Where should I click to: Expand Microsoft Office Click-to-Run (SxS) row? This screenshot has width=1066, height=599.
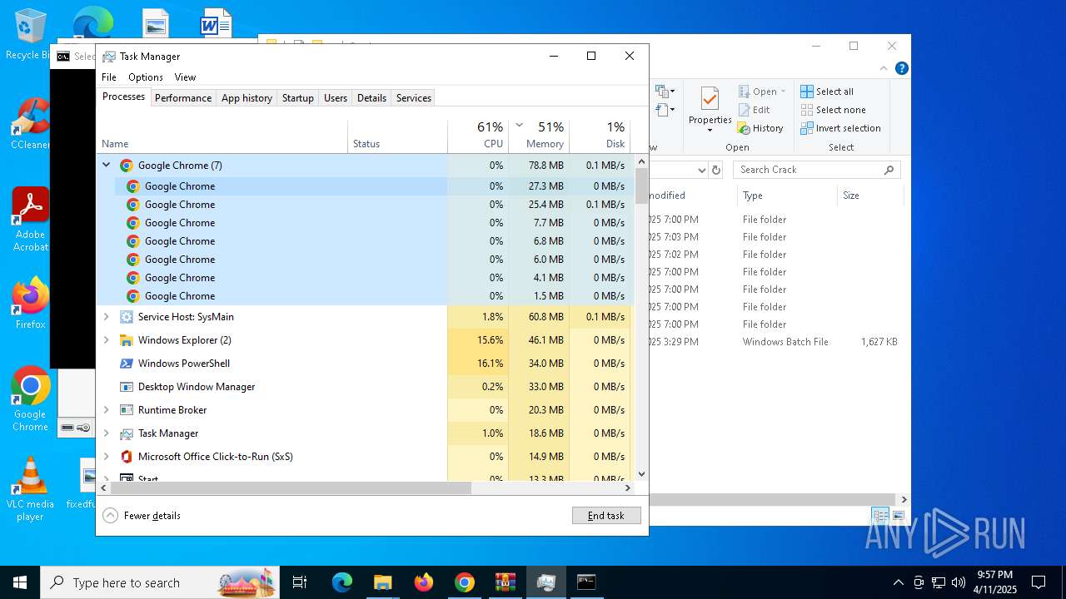106,457
